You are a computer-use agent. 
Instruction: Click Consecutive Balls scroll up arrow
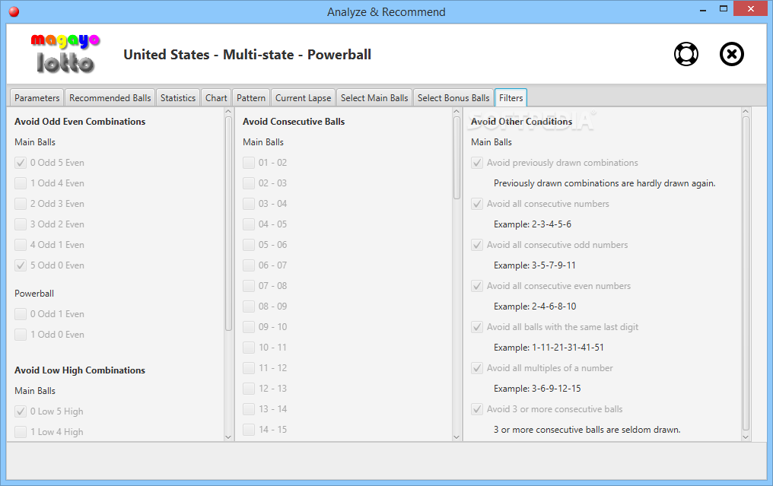point(456,111)
